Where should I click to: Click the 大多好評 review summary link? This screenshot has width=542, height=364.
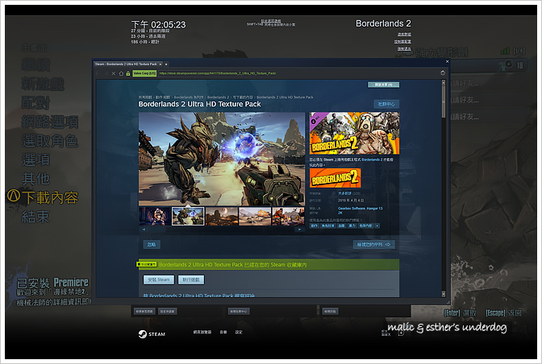pyautogui.click(x=344, y=193)
